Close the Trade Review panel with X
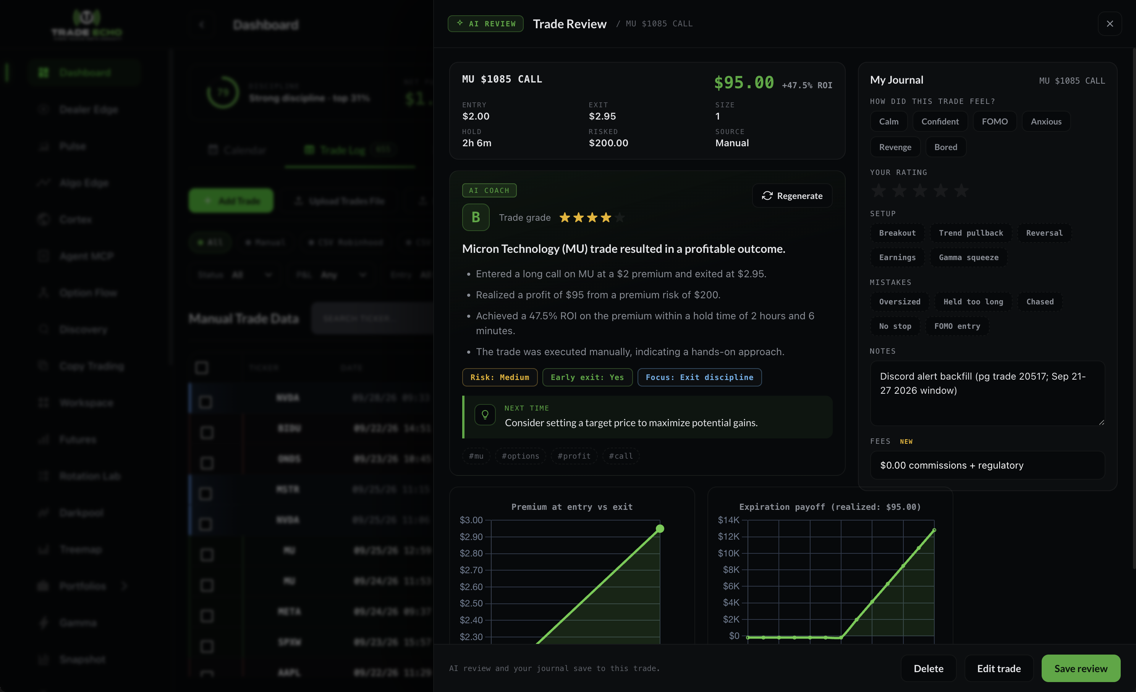Viewport: 1136px width, 692px height. point(1110,24)
